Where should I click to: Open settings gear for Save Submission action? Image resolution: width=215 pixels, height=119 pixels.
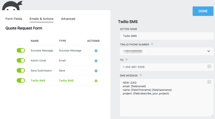[x=96, y=71]
